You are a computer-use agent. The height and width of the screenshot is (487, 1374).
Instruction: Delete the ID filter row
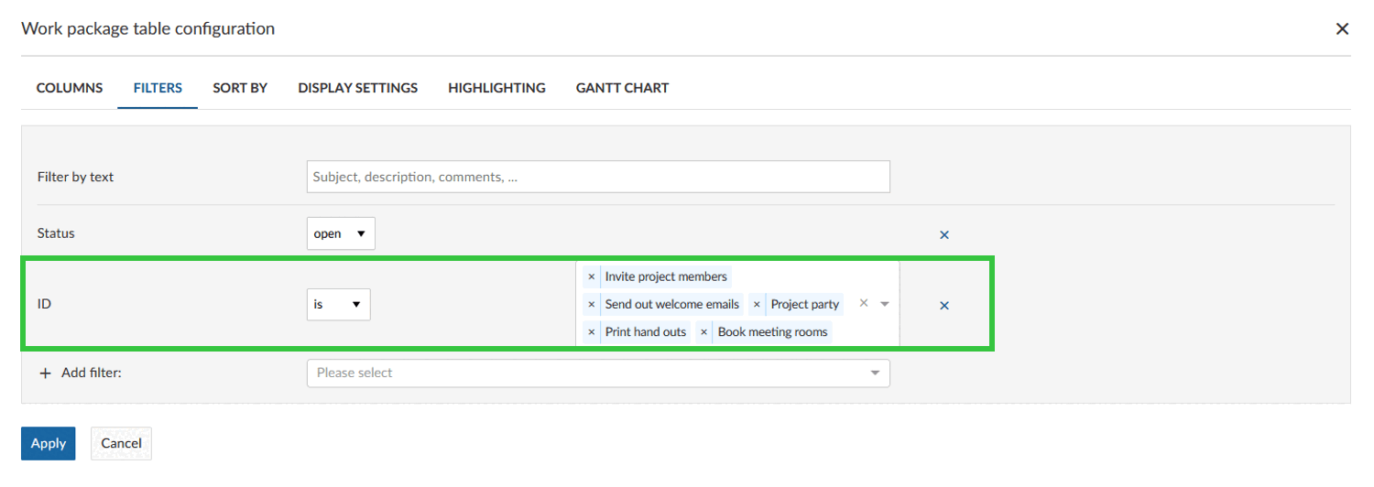944,305
